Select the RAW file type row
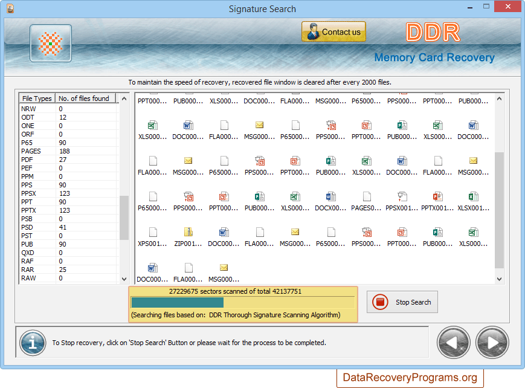Image resolution: width=525 pixels, height=388 pixels. 69,278
